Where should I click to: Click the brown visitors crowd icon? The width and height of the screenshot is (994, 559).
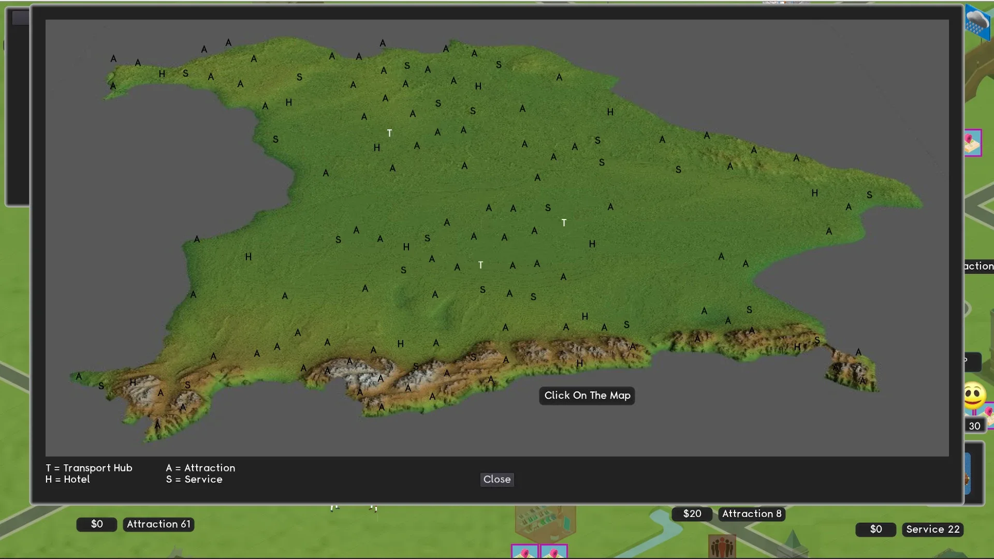click(x=722, y=547)
